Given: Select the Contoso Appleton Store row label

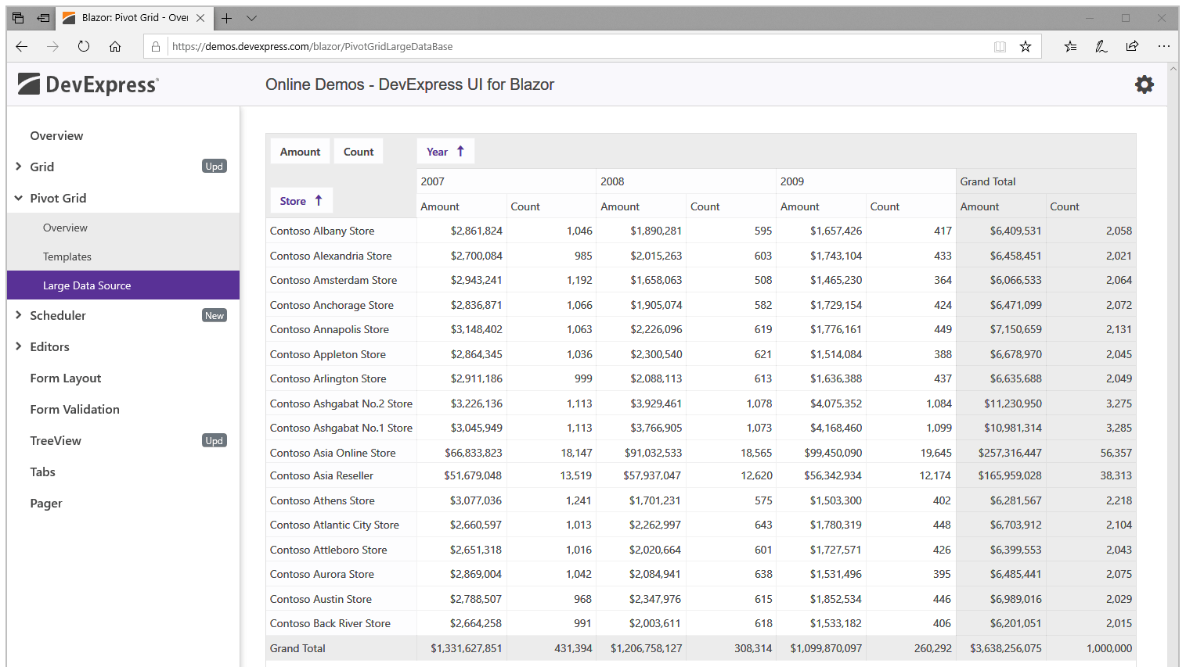Looking at the screenshot, I should pos(328,354).
